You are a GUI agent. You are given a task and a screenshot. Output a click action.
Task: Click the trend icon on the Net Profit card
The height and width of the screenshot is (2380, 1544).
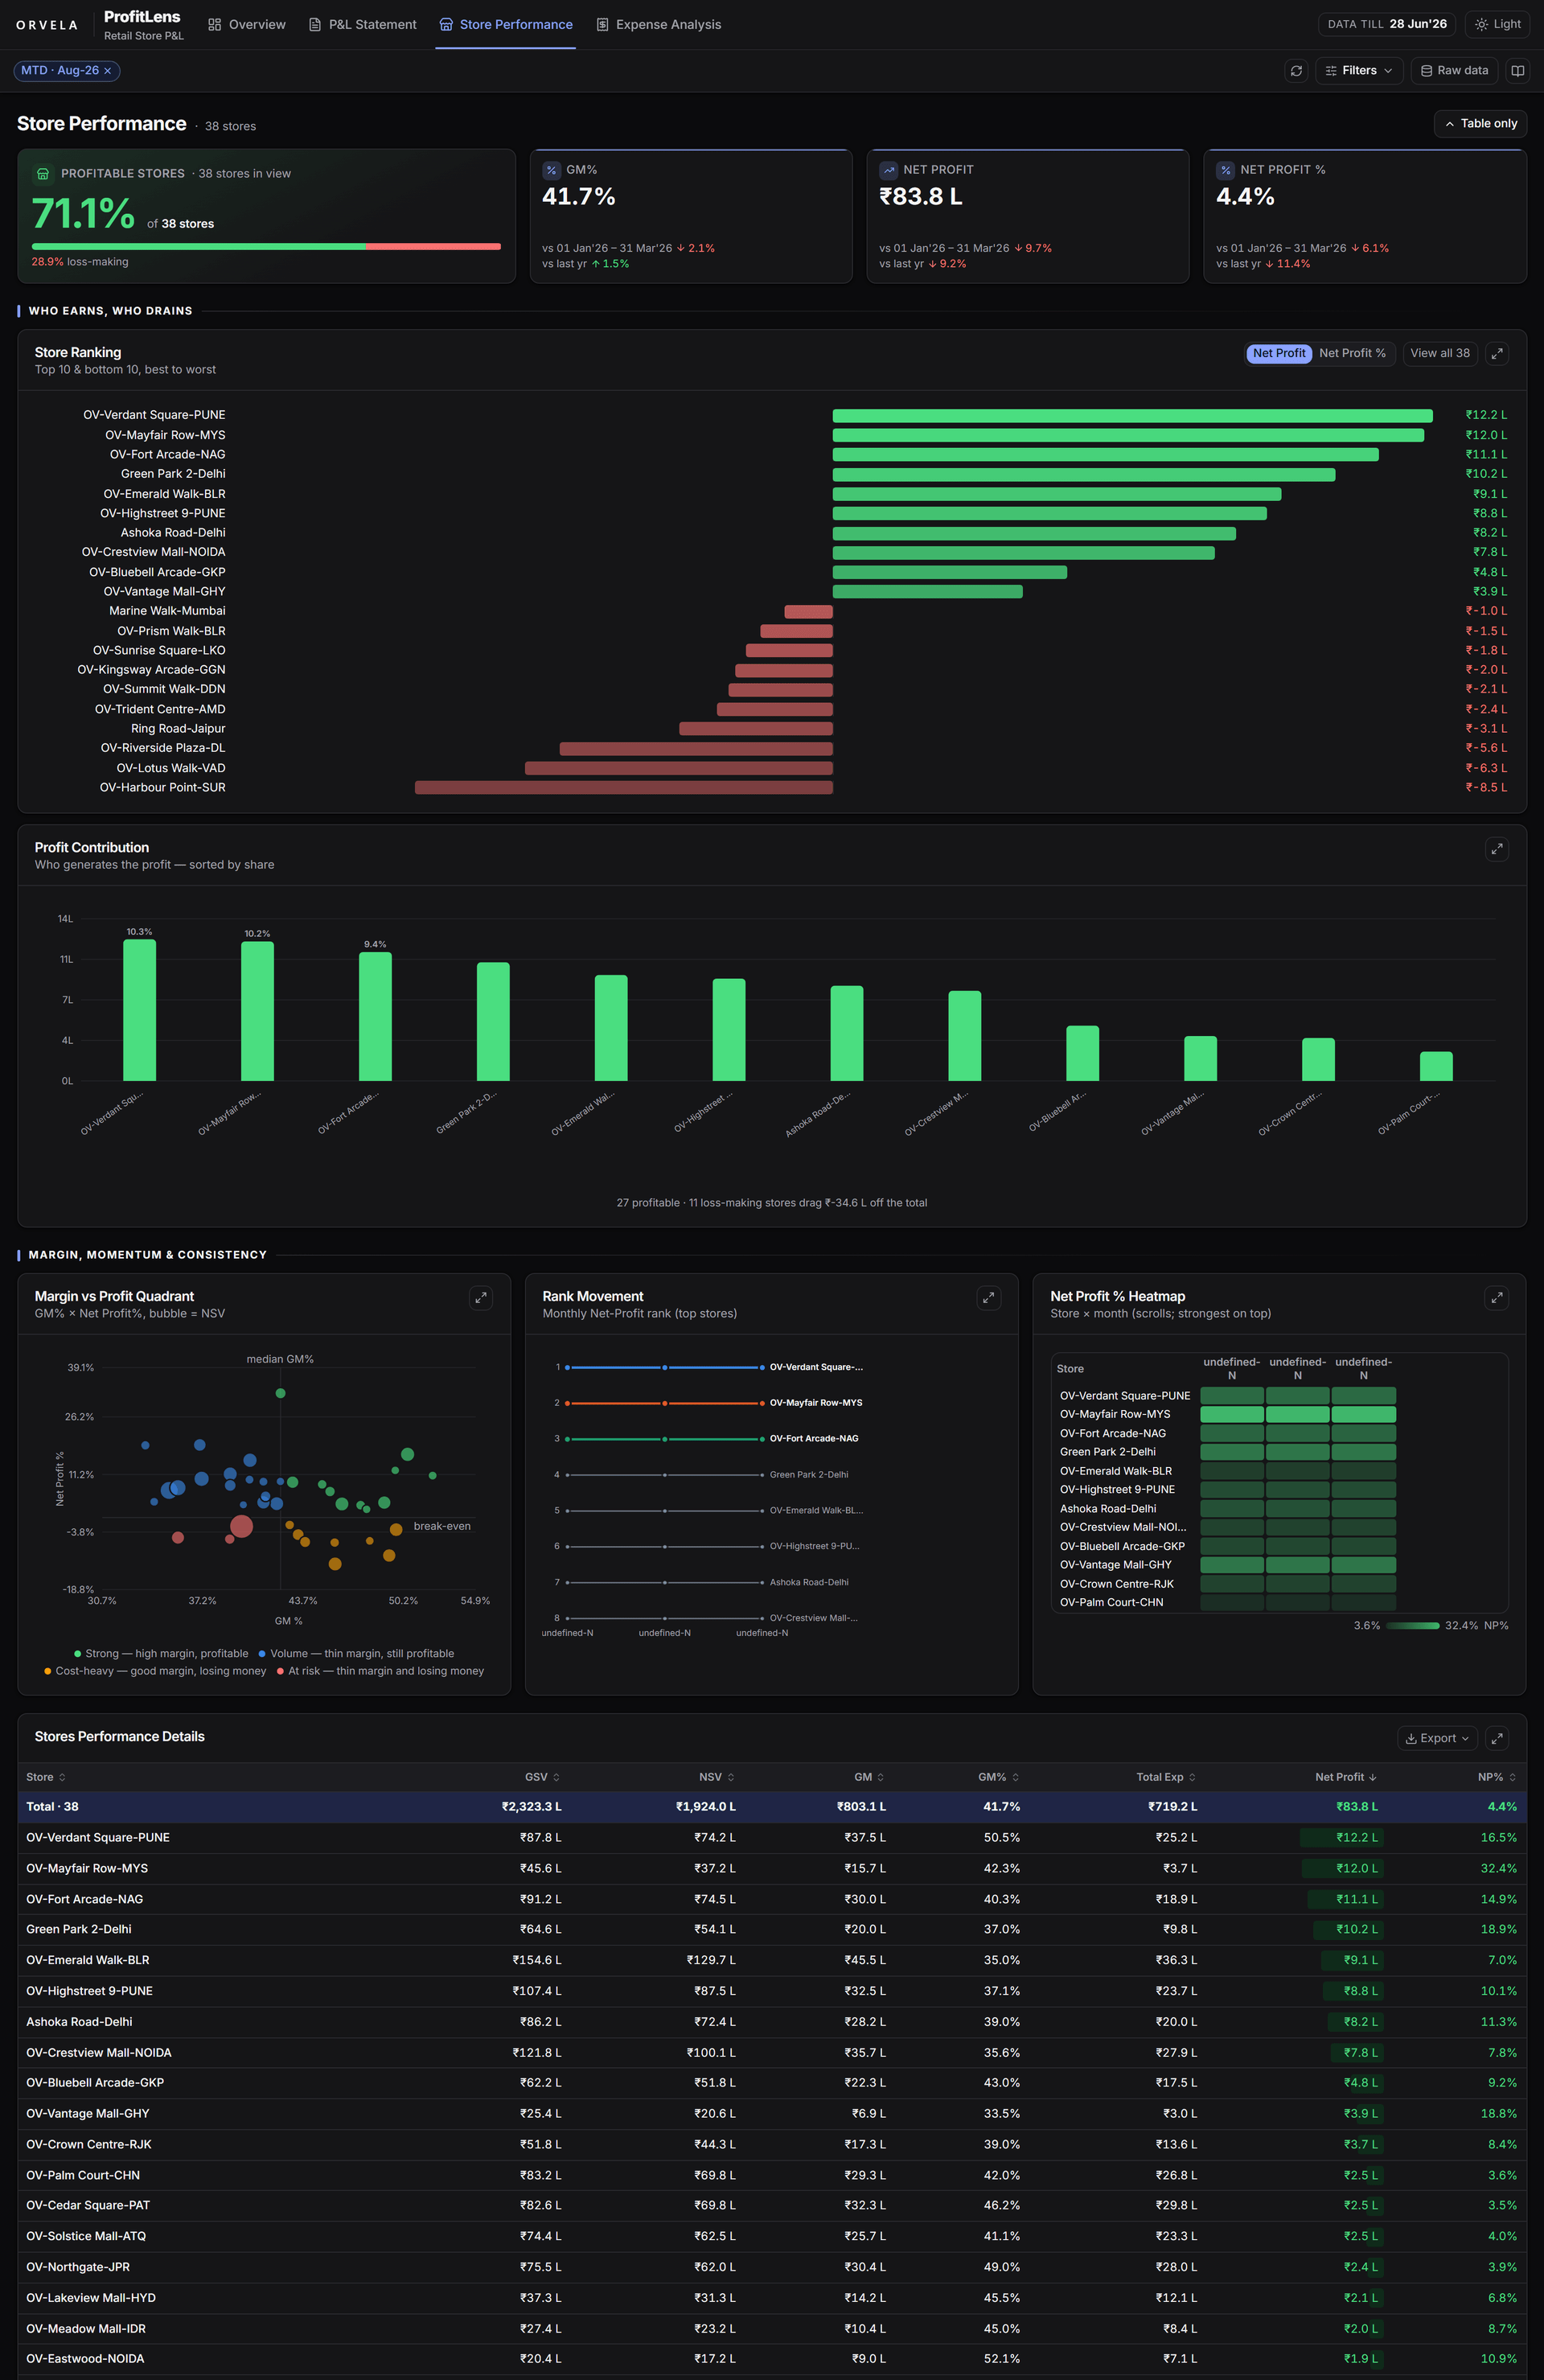pos(888,170)
